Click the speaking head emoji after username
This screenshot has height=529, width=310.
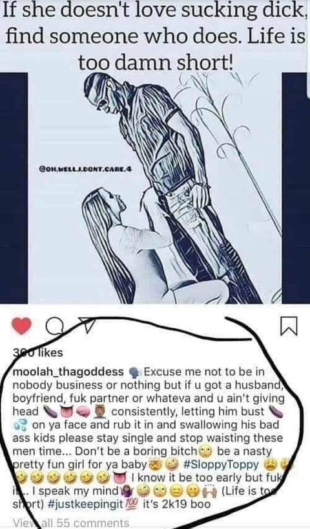(x=134, y=372)
